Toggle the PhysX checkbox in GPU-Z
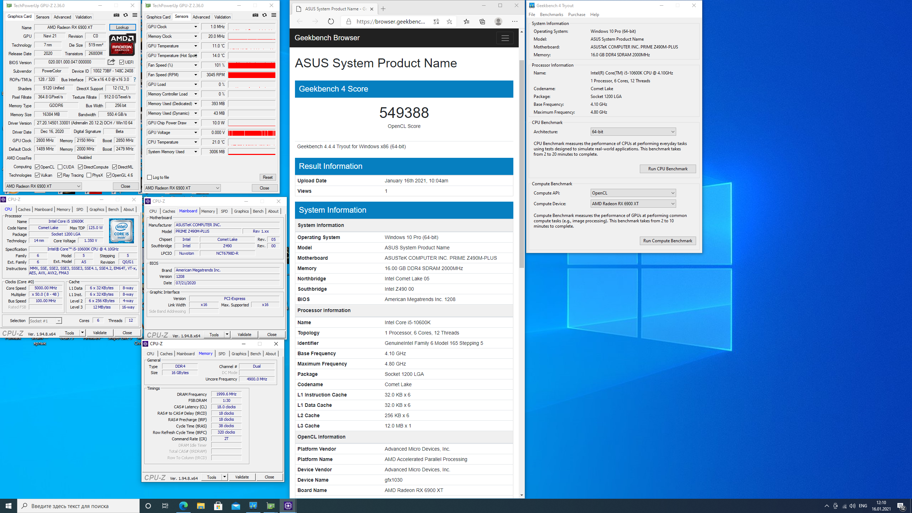Screen dimensions: 912x513 pos(89,175)
